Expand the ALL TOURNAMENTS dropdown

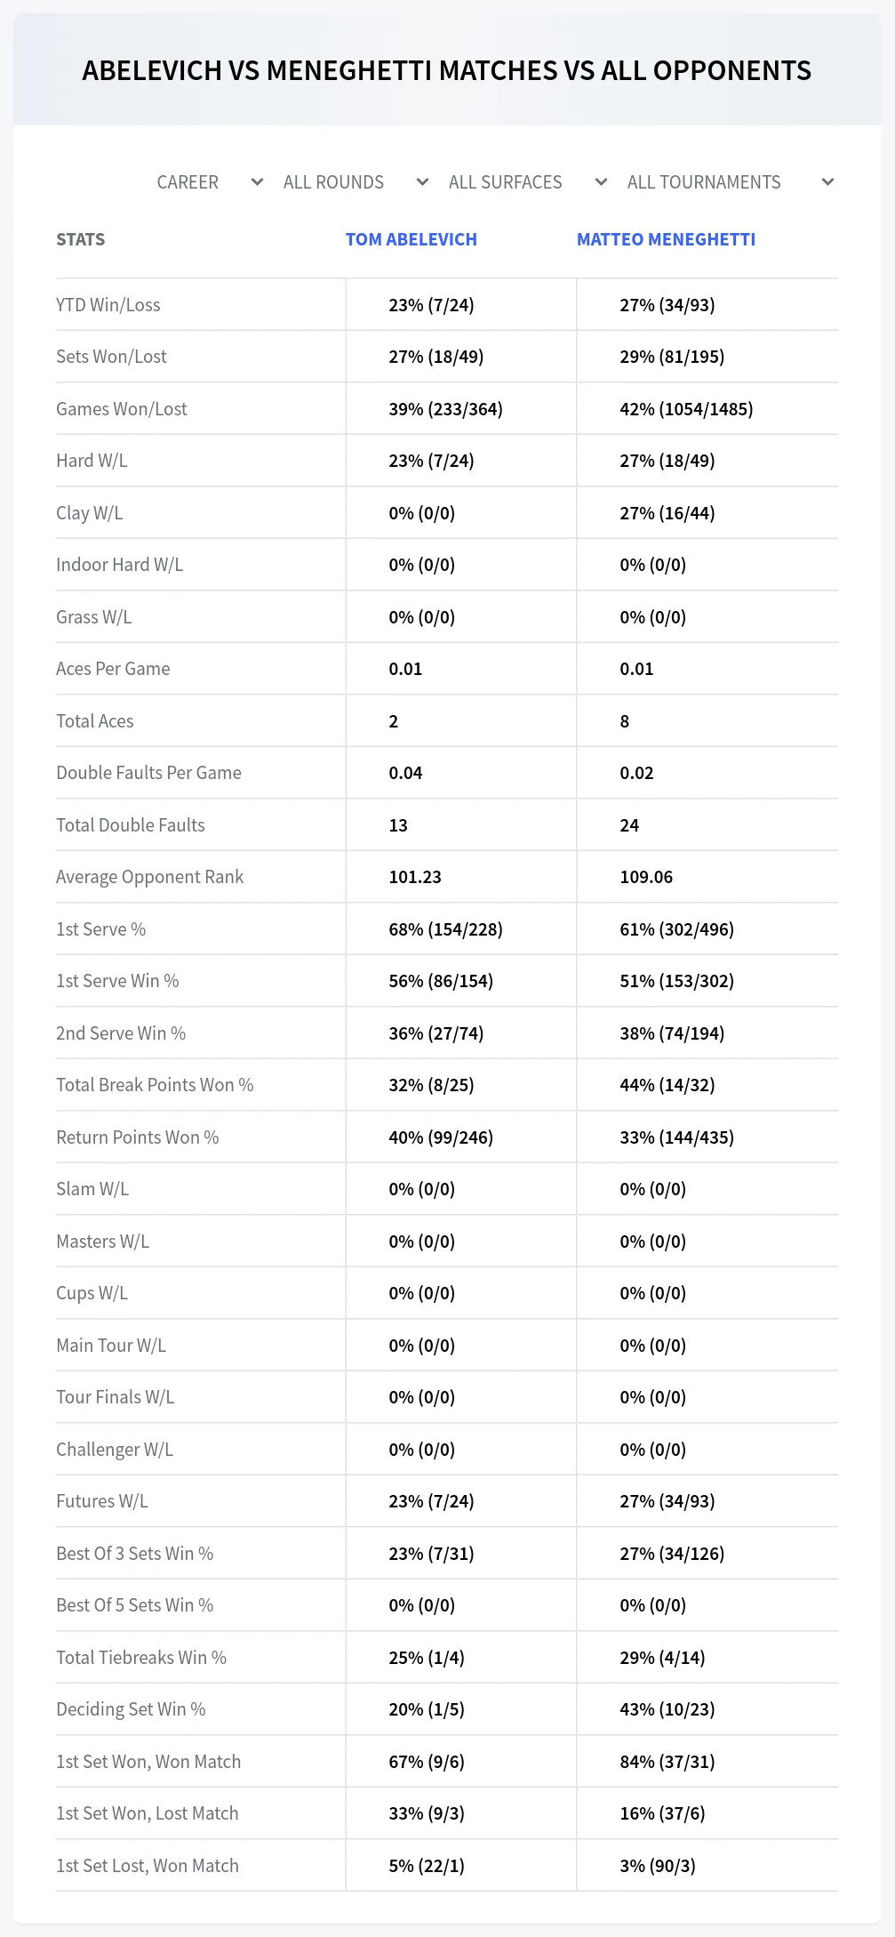[x=731, y=182]
